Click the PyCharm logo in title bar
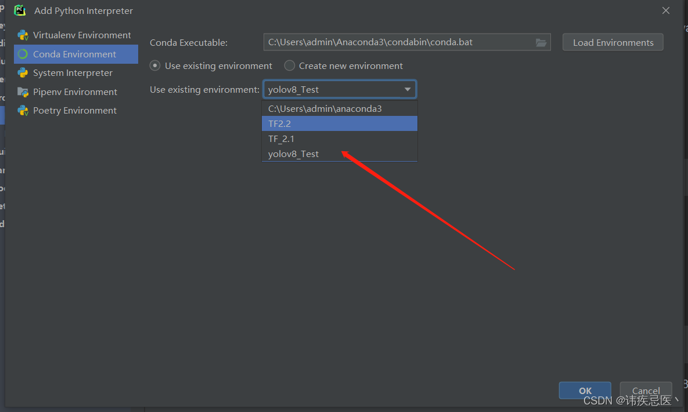 pos(20,10)
